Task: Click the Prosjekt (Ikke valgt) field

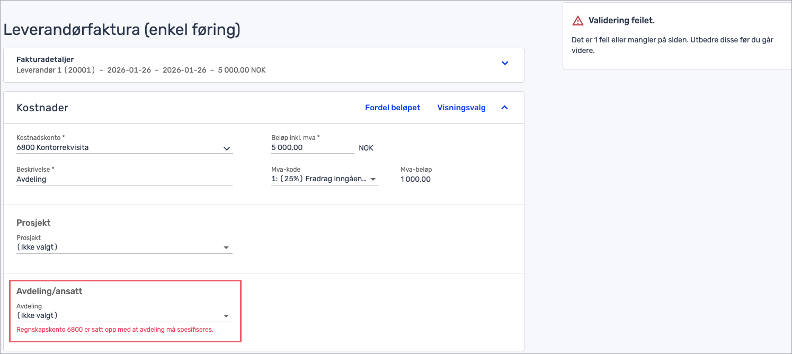Action: click(x=117, y=247)
